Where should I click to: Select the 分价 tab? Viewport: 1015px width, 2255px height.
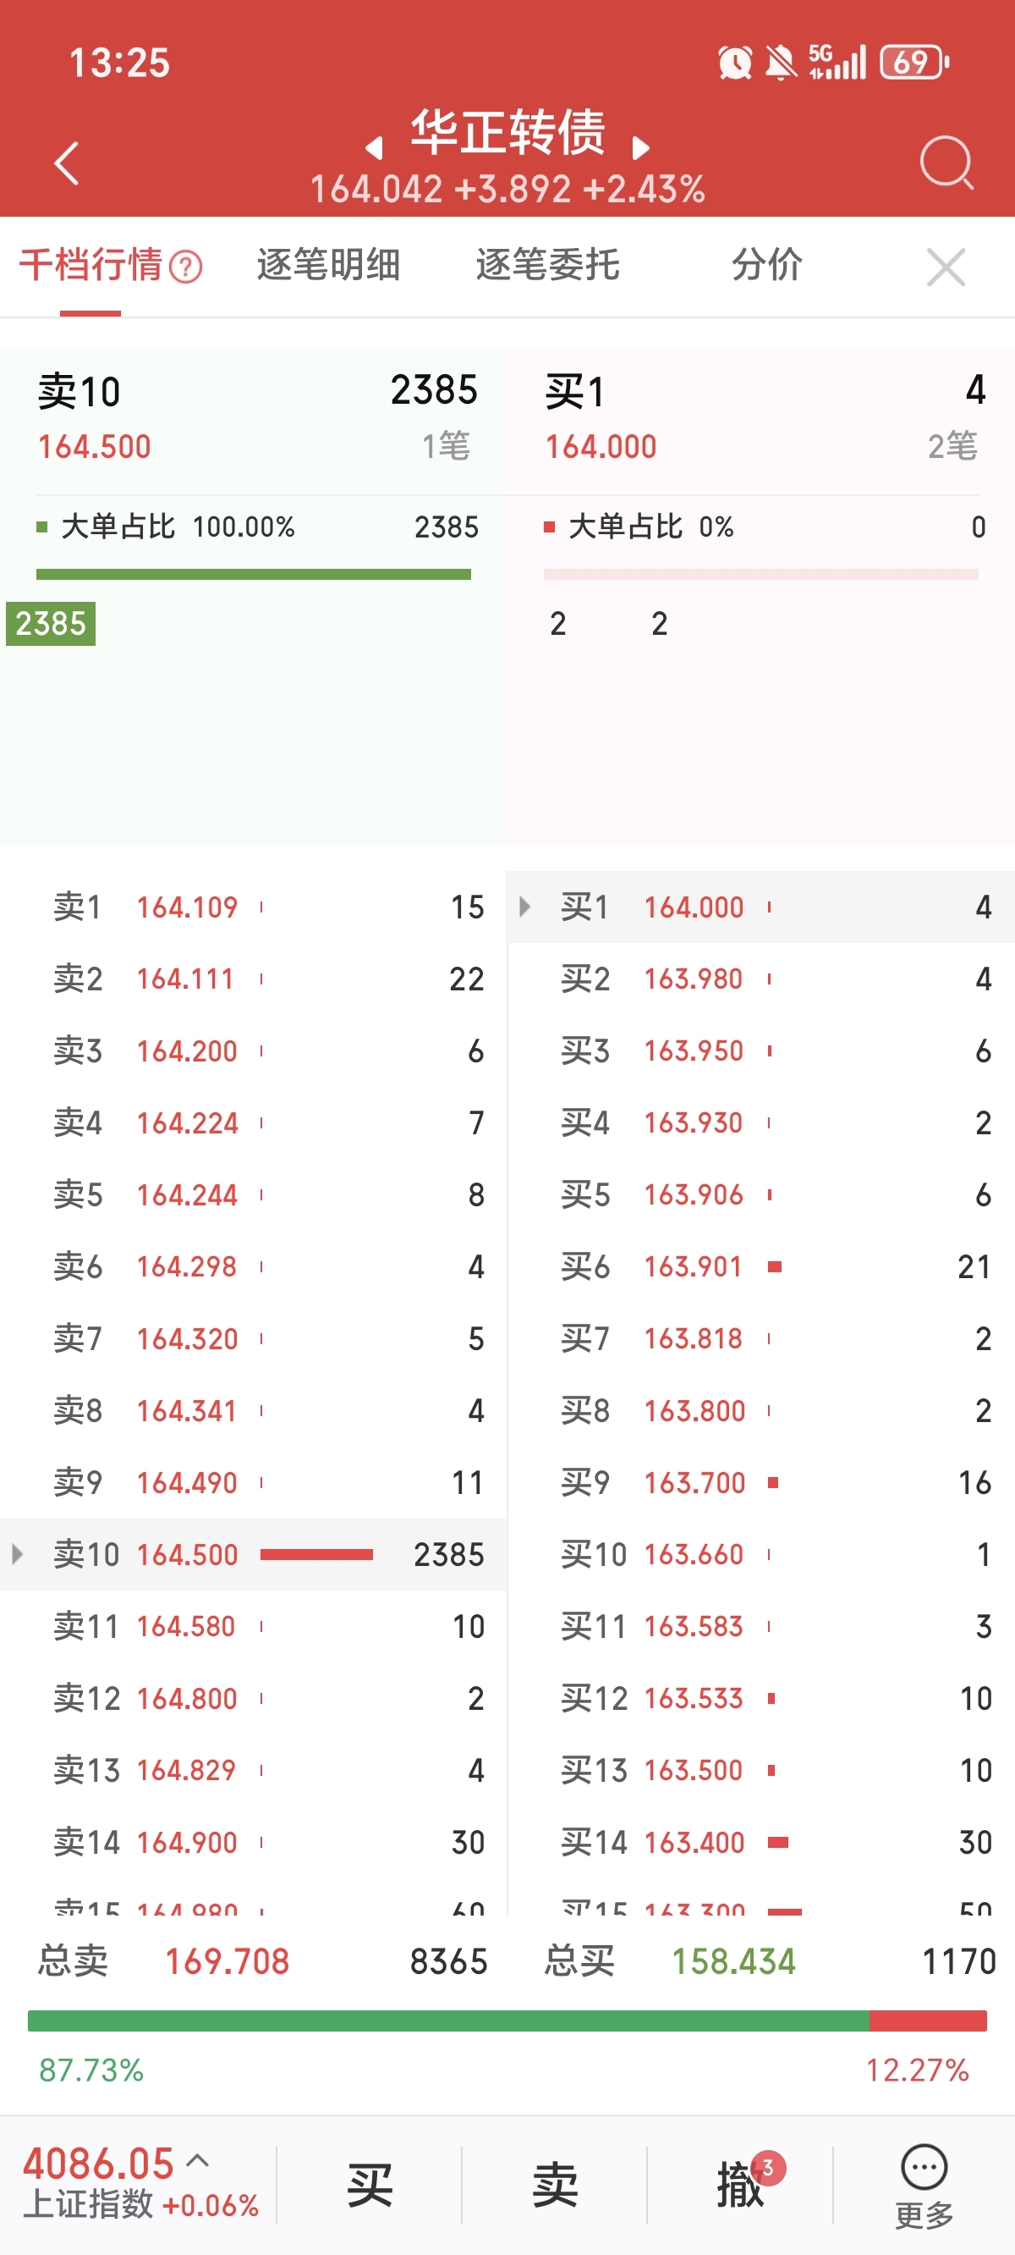pyautogui.click(x=766, y=265)
